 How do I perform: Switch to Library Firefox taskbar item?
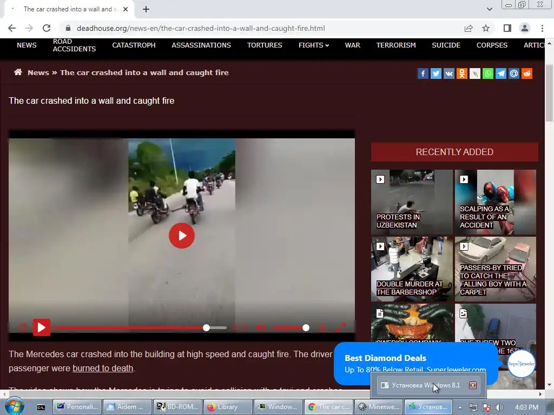click(x=228, y=407)
